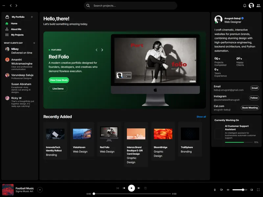Go forward with the top forward arrow
263x197 pixels.
[x=16, y=6]
